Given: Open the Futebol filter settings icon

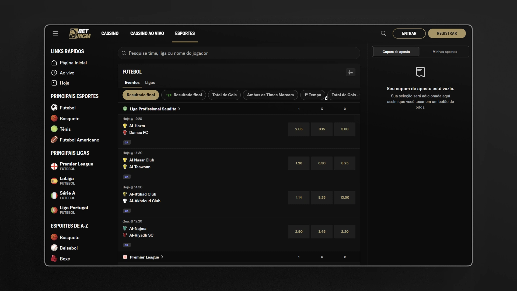Looking at the screenshot, I should pyautogui.click(x=351, y=72).
